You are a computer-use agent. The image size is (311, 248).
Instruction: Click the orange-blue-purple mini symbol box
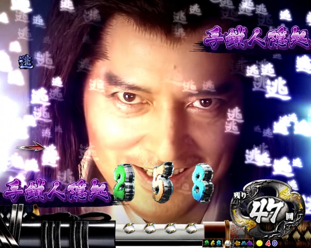244,243
